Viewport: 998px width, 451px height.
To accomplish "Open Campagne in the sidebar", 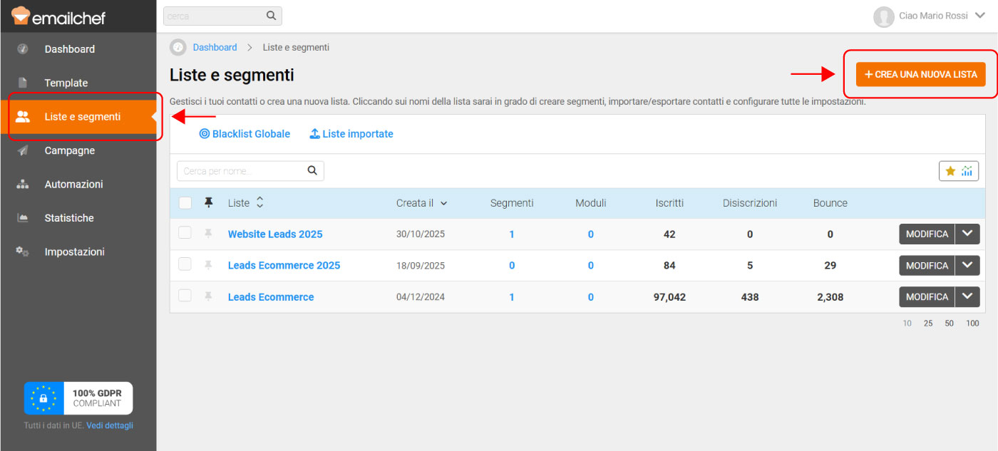I will coord(69,150).
